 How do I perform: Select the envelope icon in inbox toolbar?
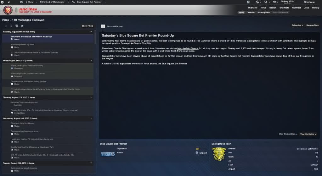pyautogui.click(x=22, y=26)
